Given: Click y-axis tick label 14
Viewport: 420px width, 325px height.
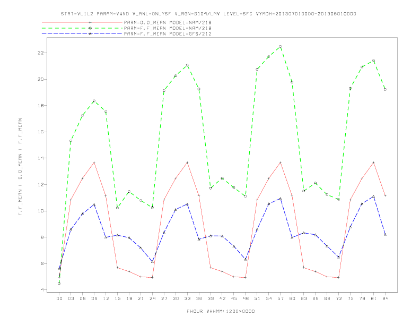Looking at the screenshot, I should 40,158.
